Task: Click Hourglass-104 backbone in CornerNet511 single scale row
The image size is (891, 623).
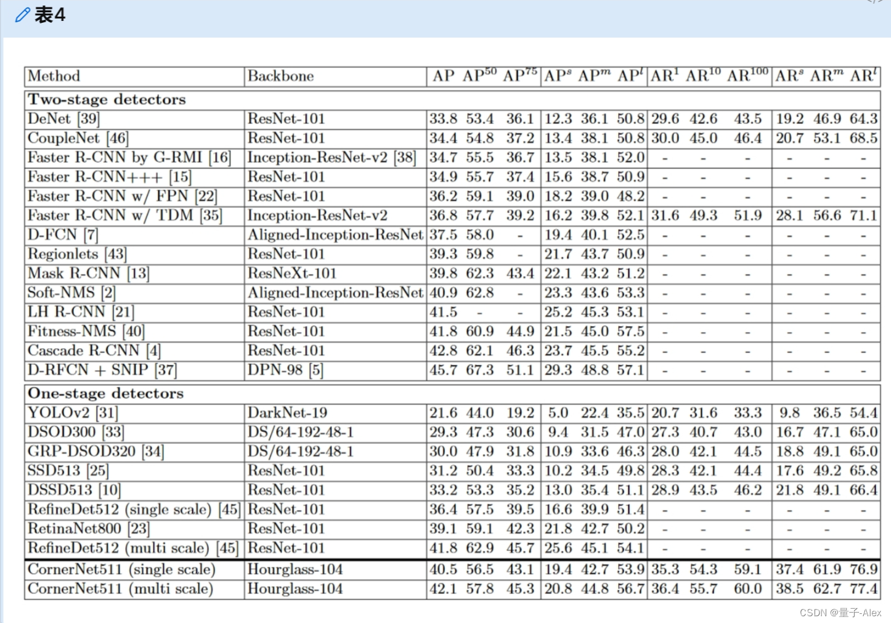Action: pyautogui.click(x=295, y=570)
